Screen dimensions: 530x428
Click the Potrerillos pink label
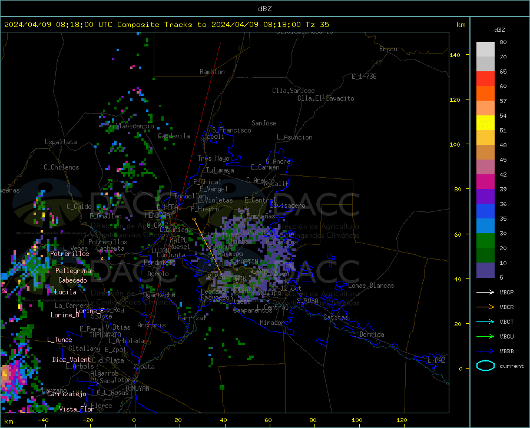click(69, 254)
